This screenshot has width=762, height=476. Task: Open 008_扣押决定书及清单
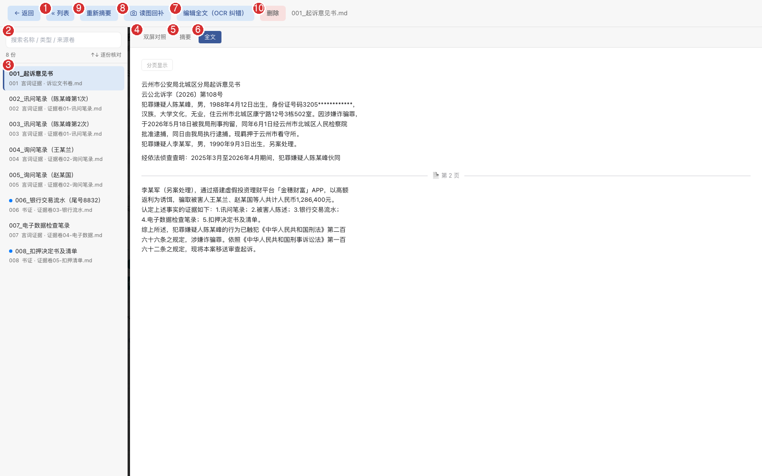point(63,256)
